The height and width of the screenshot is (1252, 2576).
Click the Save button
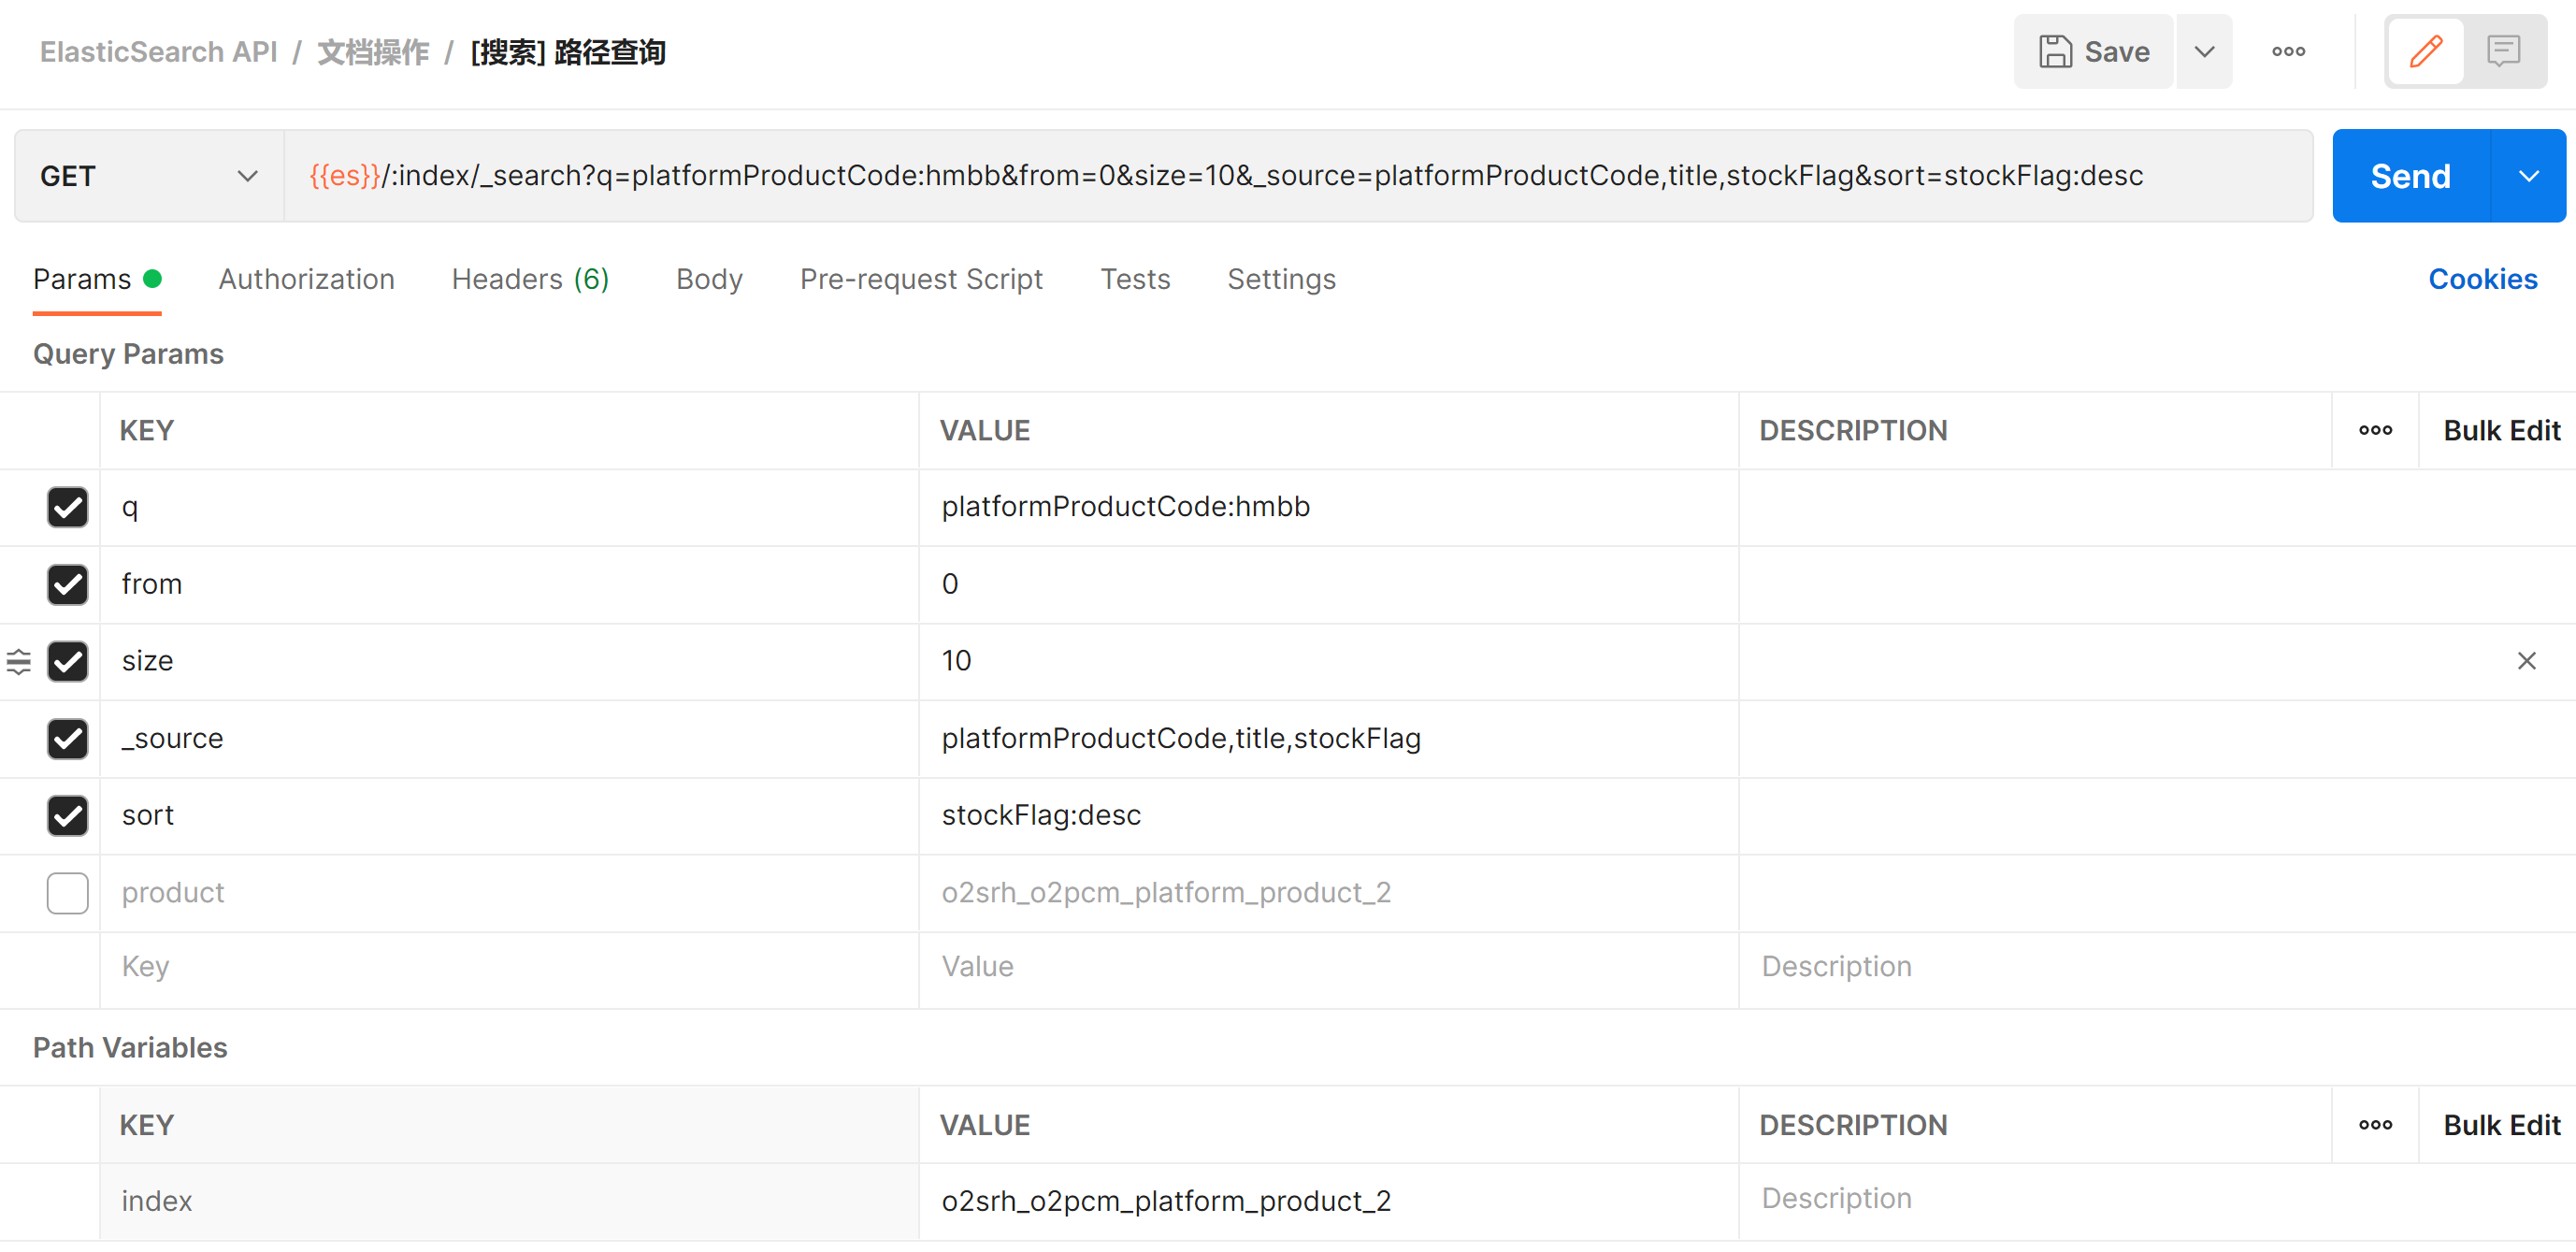pos(2093,51)
